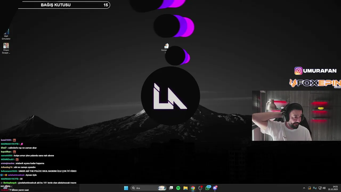The height and width of the screenshot is (192, 341).
Task: Click the taskbar search box labeled Ara
Action: point(149,188)
